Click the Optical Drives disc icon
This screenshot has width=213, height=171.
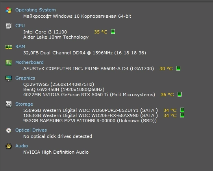coord(9,130)
